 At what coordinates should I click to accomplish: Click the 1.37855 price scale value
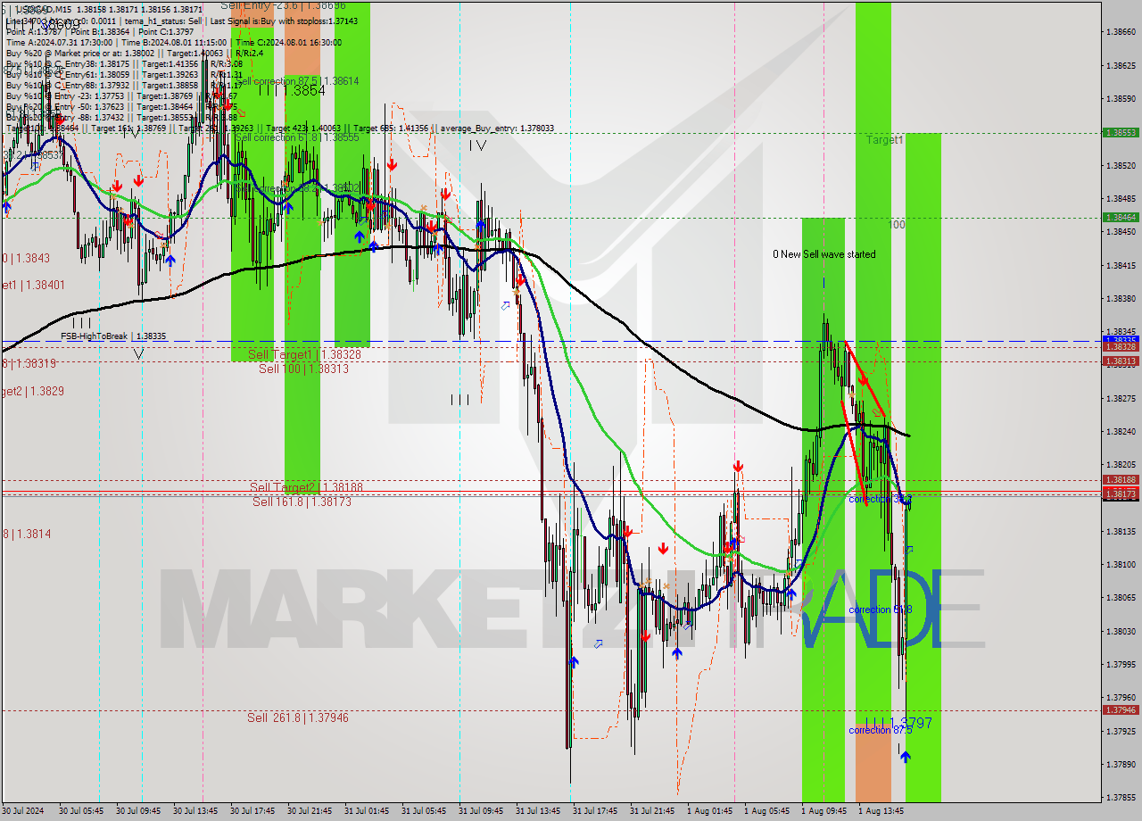click(1120, 798)
